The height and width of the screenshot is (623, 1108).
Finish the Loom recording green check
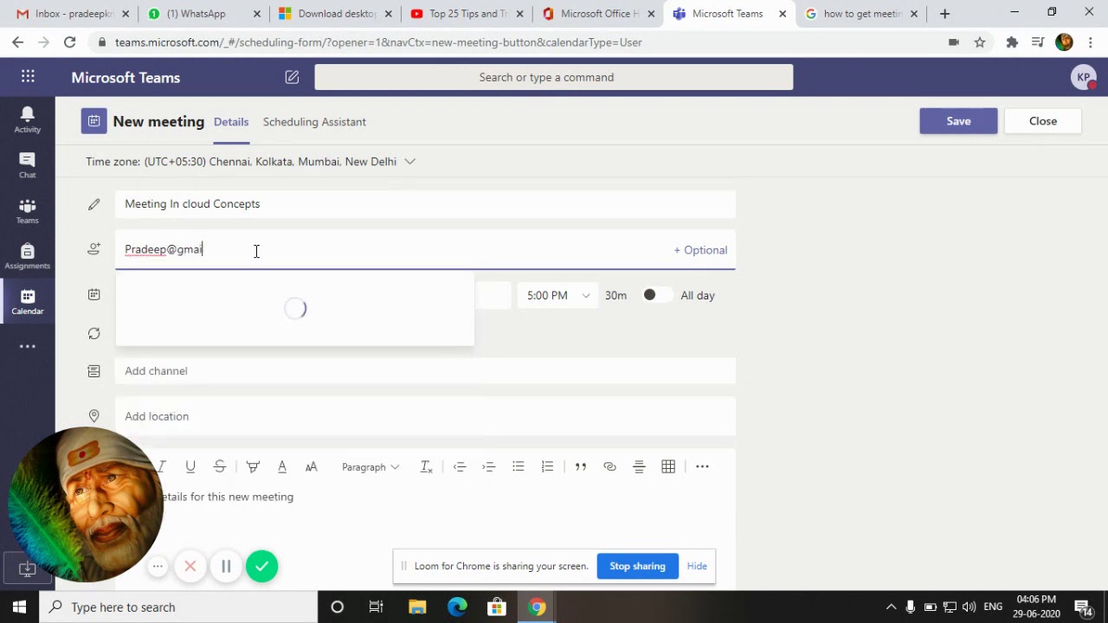pyautogui.click(x=261, y=567)
